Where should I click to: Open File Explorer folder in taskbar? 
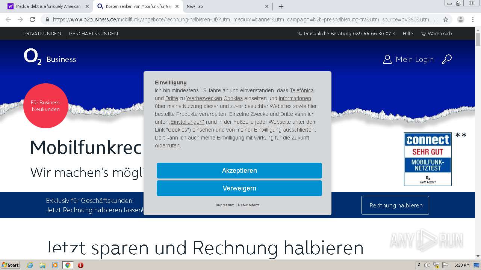click(x=42, y=265)
